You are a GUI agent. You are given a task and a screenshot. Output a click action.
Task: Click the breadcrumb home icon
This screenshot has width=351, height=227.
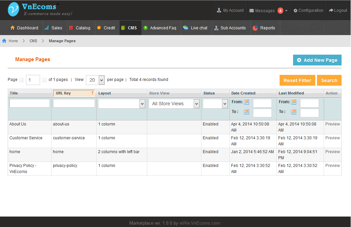click(x=4, y=41)
